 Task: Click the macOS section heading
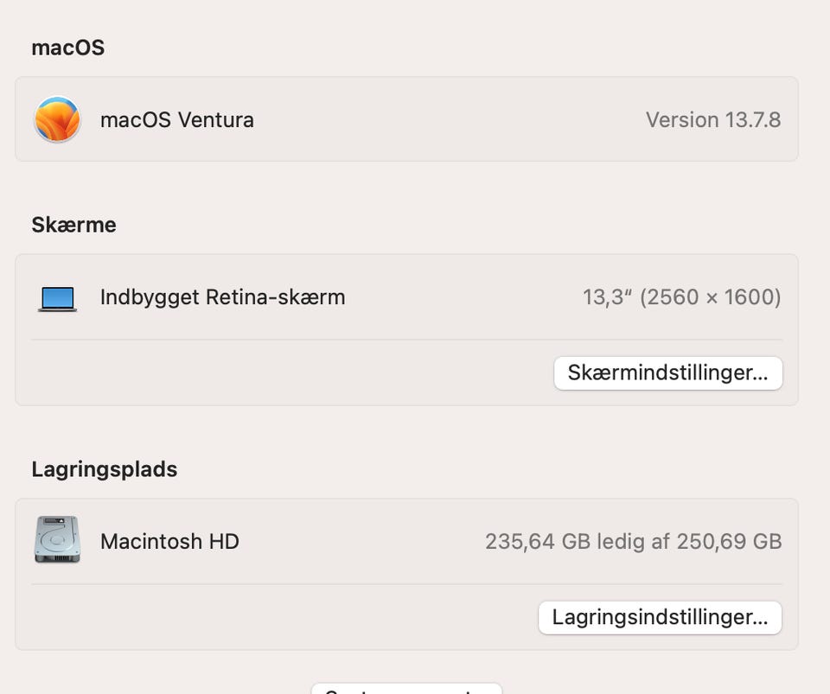(x=67, y=48)
